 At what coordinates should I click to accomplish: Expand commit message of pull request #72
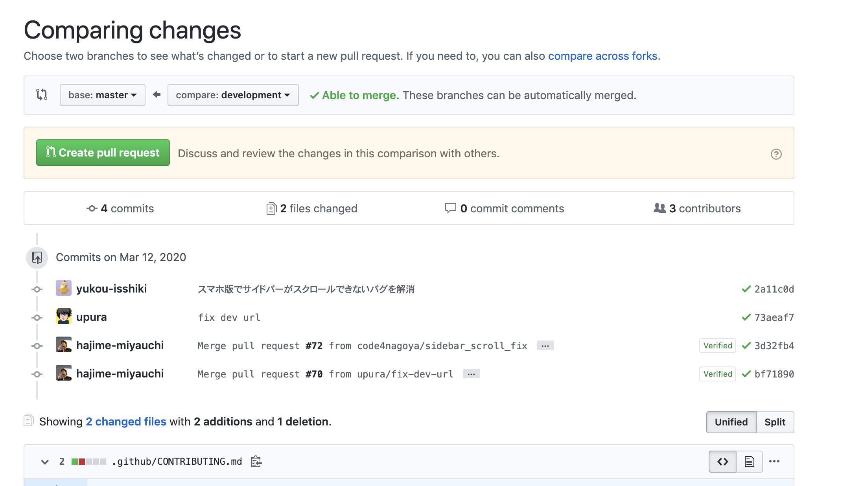click(x=545, y=346)
